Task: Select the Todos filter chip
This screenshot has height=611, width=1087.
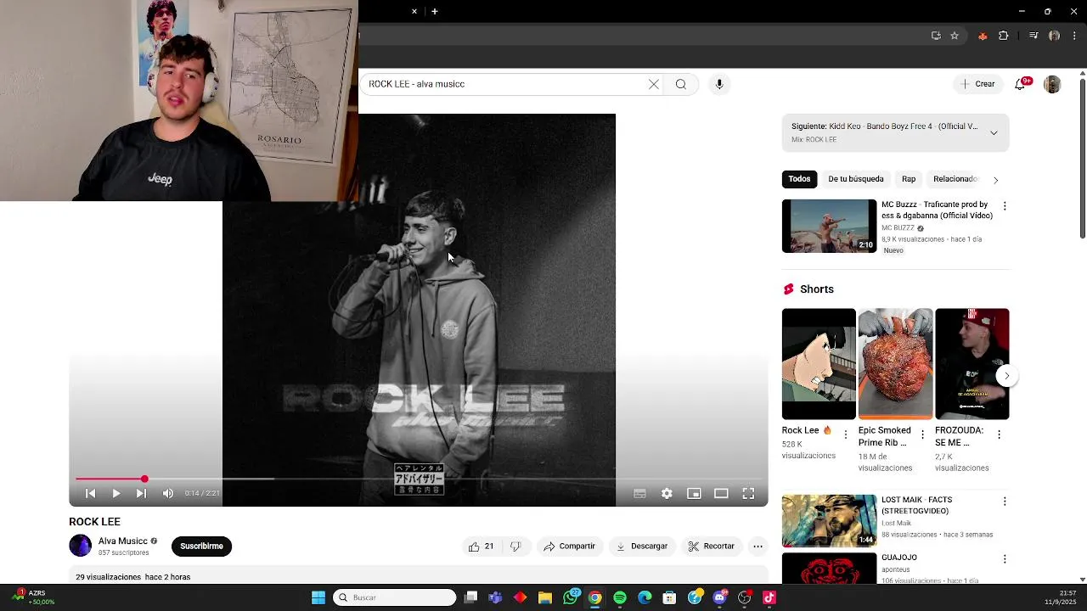Action: point(799,179)
